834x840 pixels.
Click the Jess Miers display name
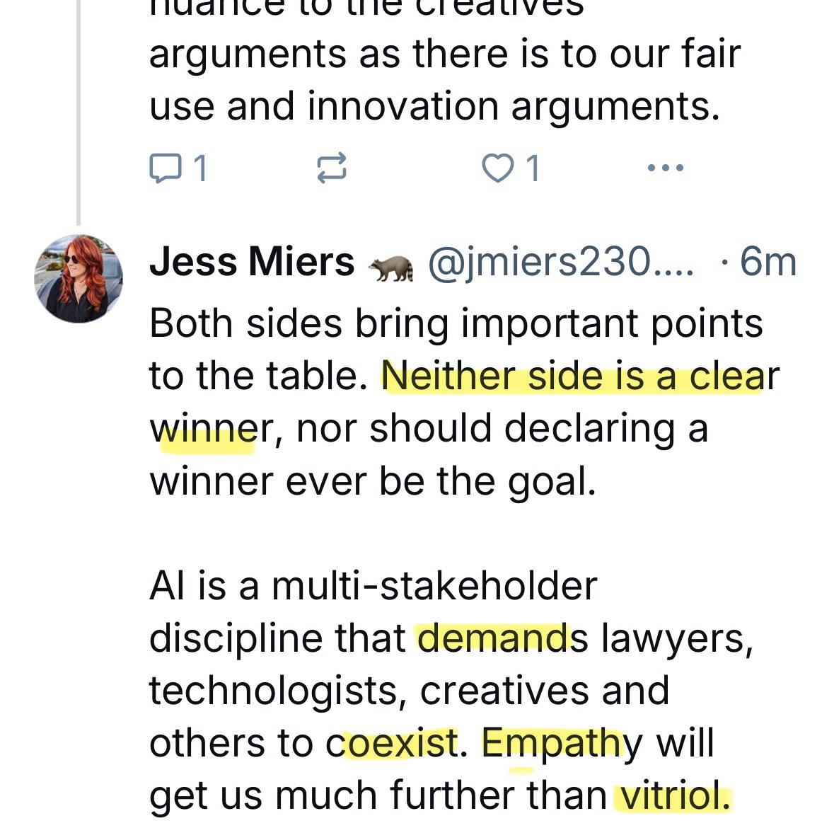coord(252,262)
